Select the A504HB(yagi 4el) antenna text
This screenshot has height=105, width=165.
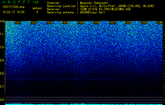point(93,12)
